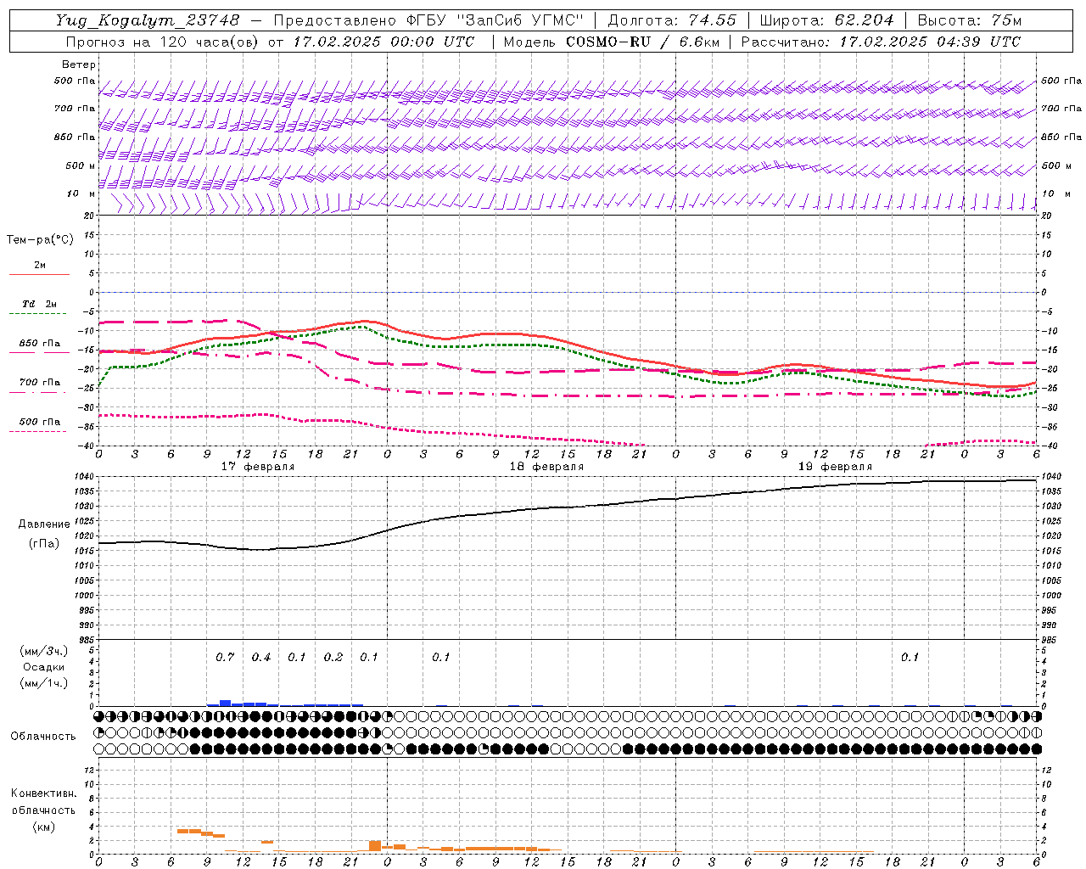Click the Давление pressure panel label
The image size is (1086, 869).
coord(44,524)
